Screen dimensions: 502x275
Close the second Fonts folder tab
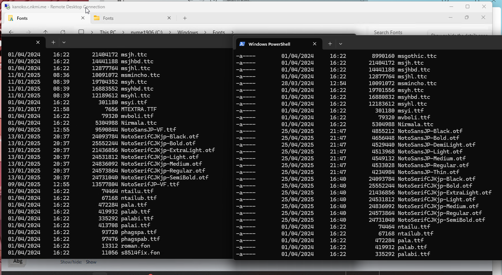[x=169, y=18]
